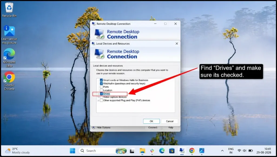
Task: Click Cancel in Local Devices and Resources
Action: [x=170, y=121]
